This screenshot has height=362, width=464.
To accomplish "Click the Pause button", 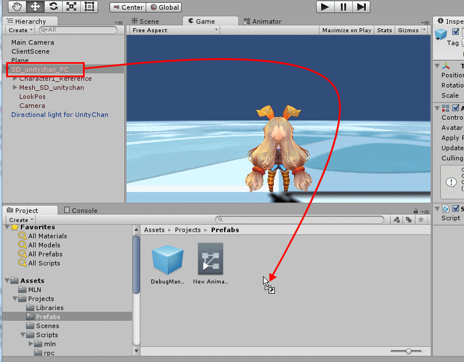I will 343,7.
